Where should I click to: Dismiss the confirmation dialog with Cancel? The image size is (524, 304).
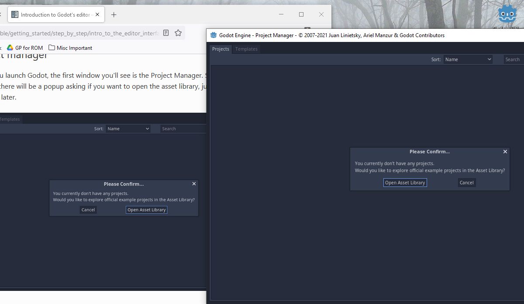click(x=466, y=183)
